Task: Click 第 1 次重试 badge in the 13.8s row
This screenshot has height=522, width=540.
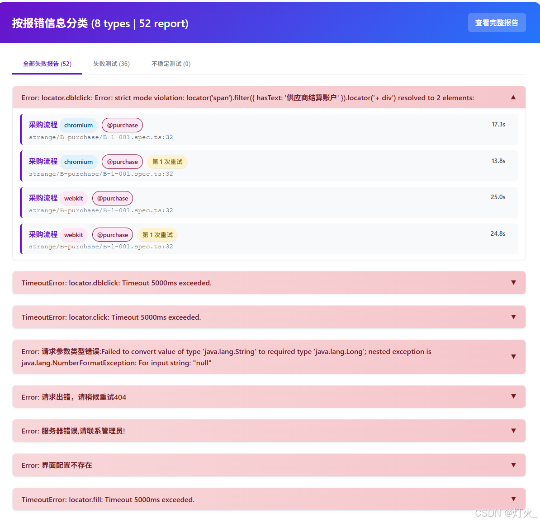Action: (167, 162)
